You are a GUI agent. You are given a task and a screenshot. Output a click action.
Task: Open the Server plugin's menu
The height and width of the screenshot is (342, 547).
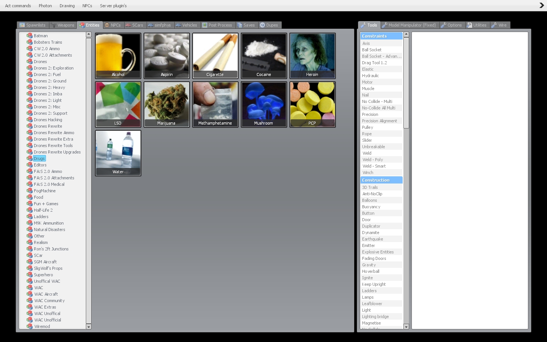113,6
